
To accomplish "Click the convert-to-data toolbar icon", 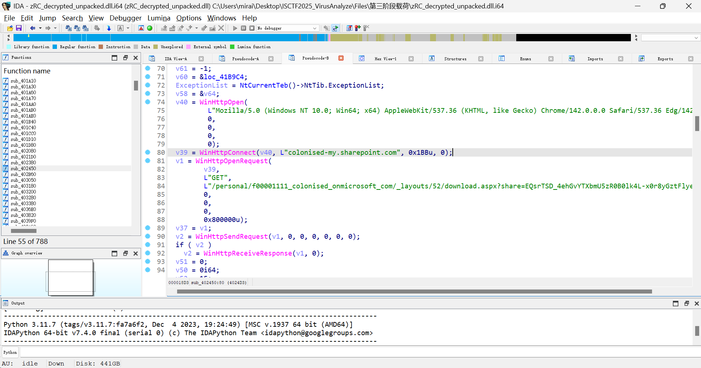I will [x=172, y=28].
